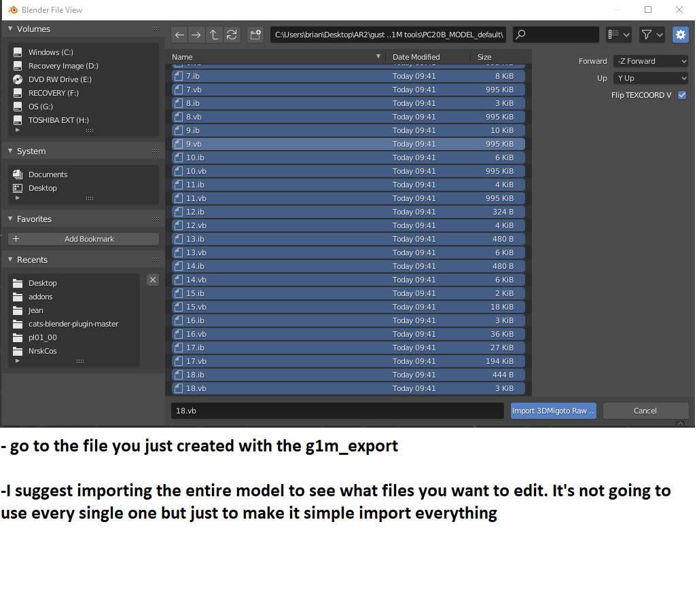Create a new folder icon
The width and height of the screenshot is (697, 594).
tap(255, 35)
